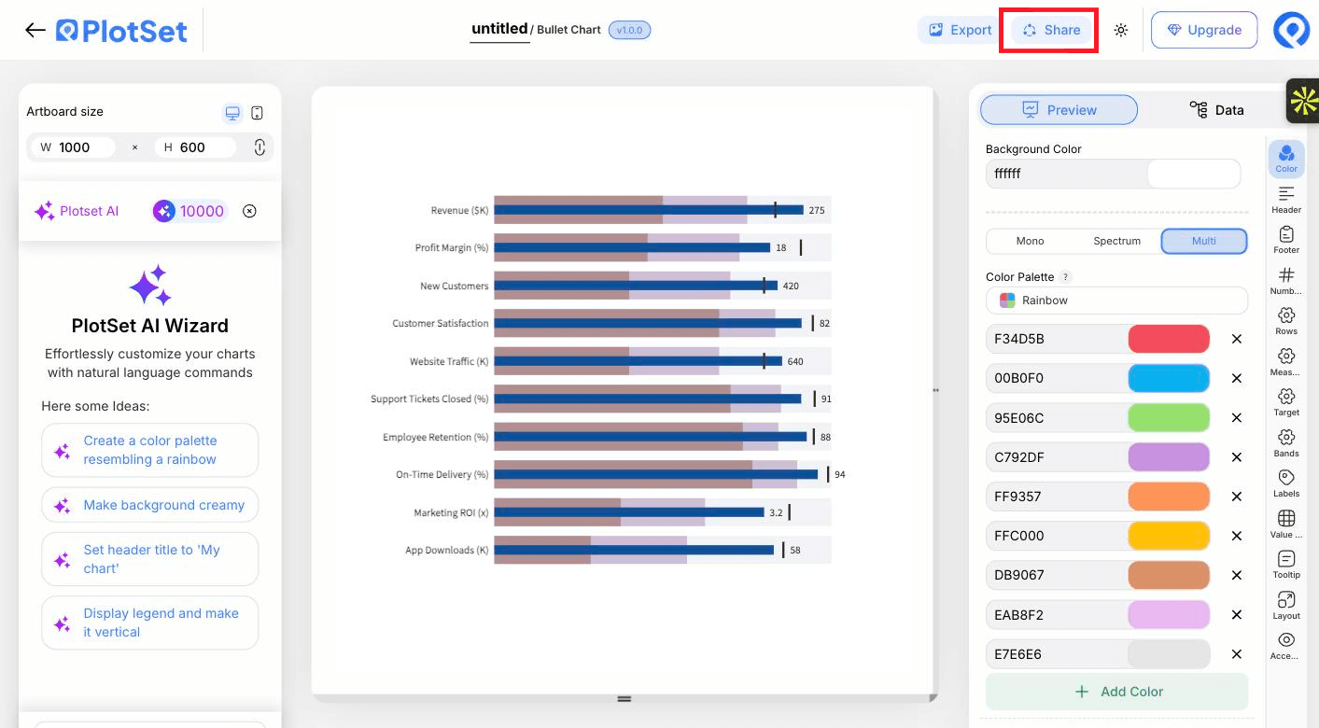Open the Labels settings panel
The width and height of the screenshot is (1319, 728).
(x=1286, y=483)
